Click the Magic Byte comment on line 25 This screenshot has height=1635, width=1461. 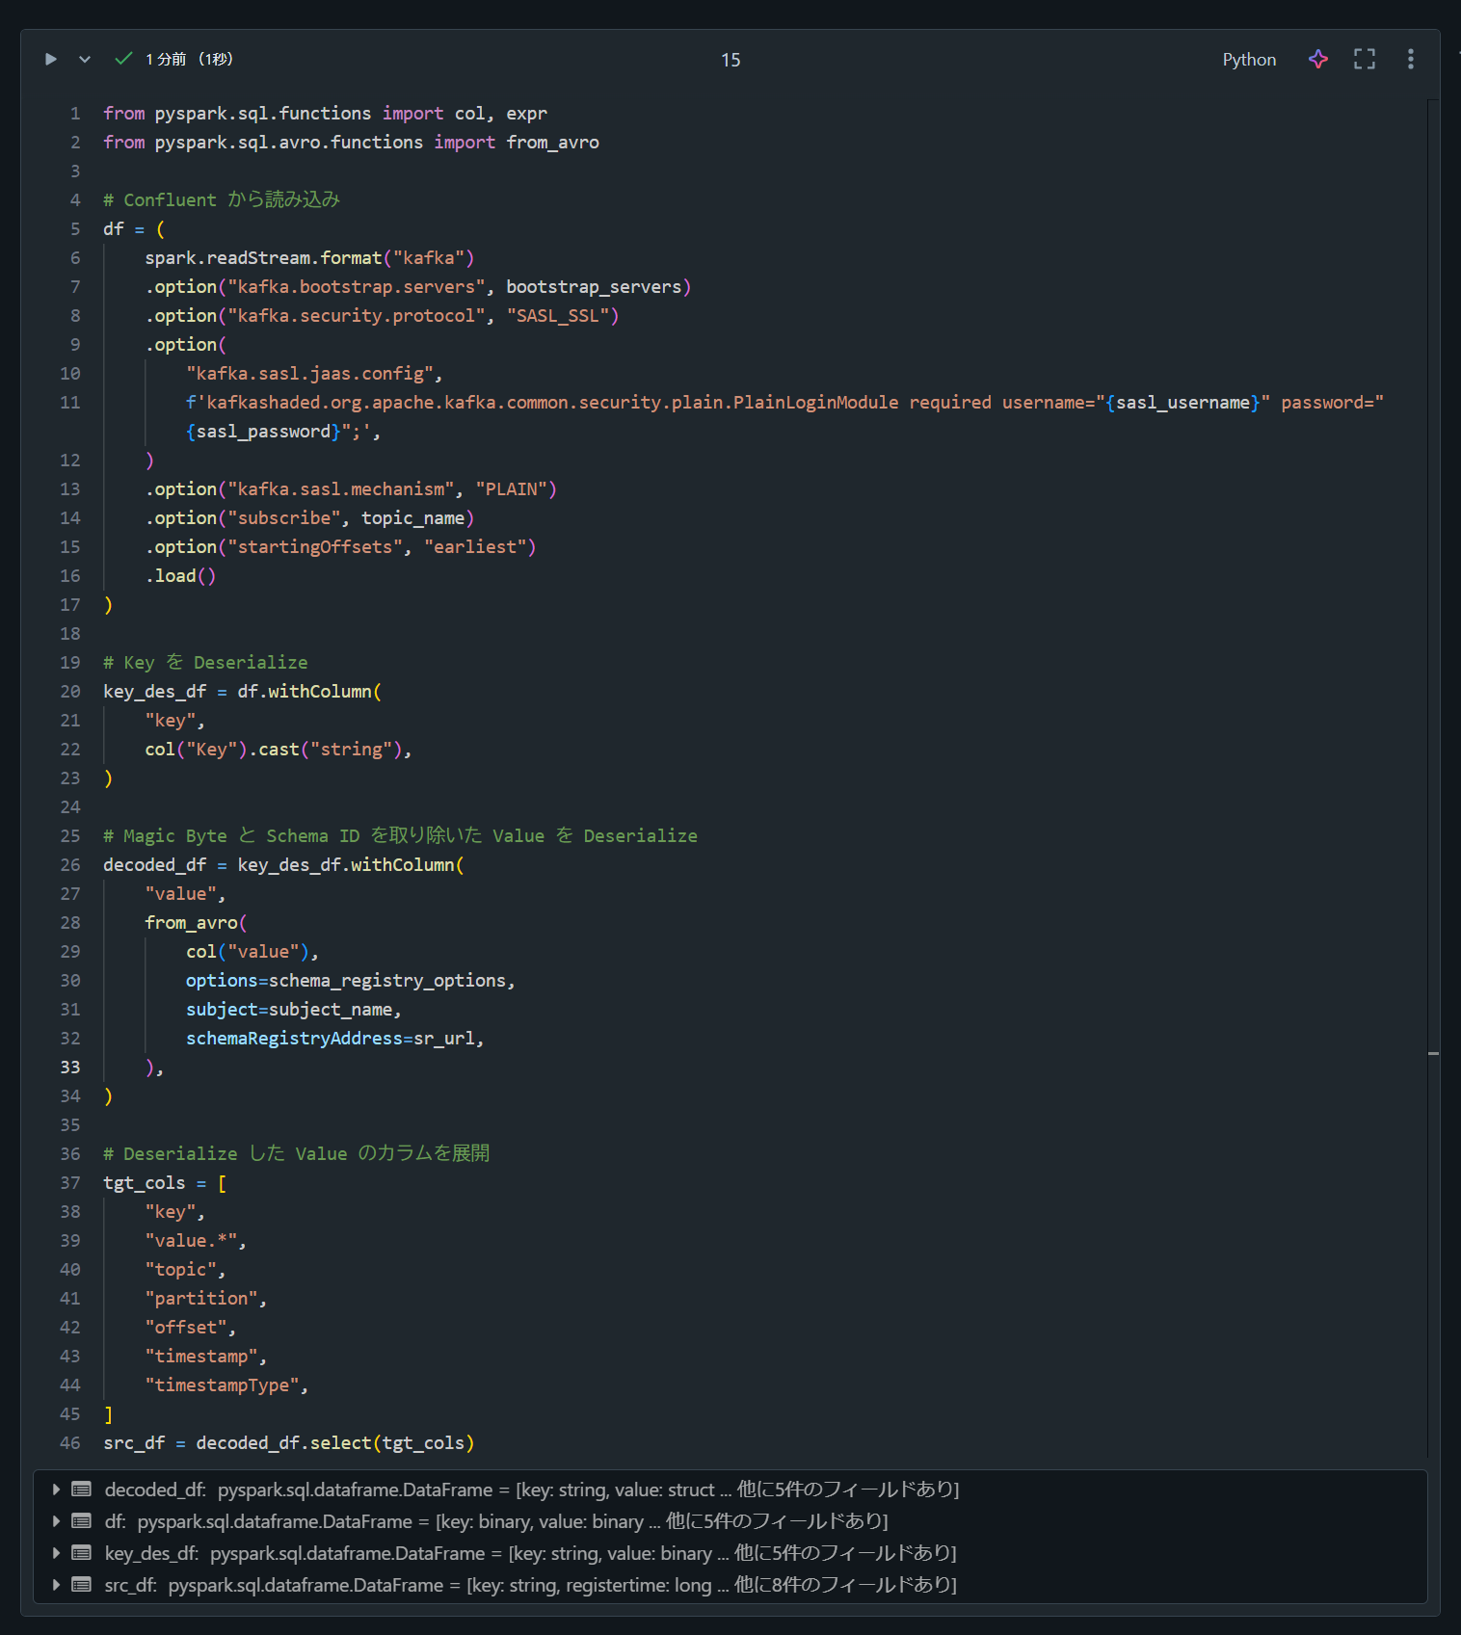400,836
